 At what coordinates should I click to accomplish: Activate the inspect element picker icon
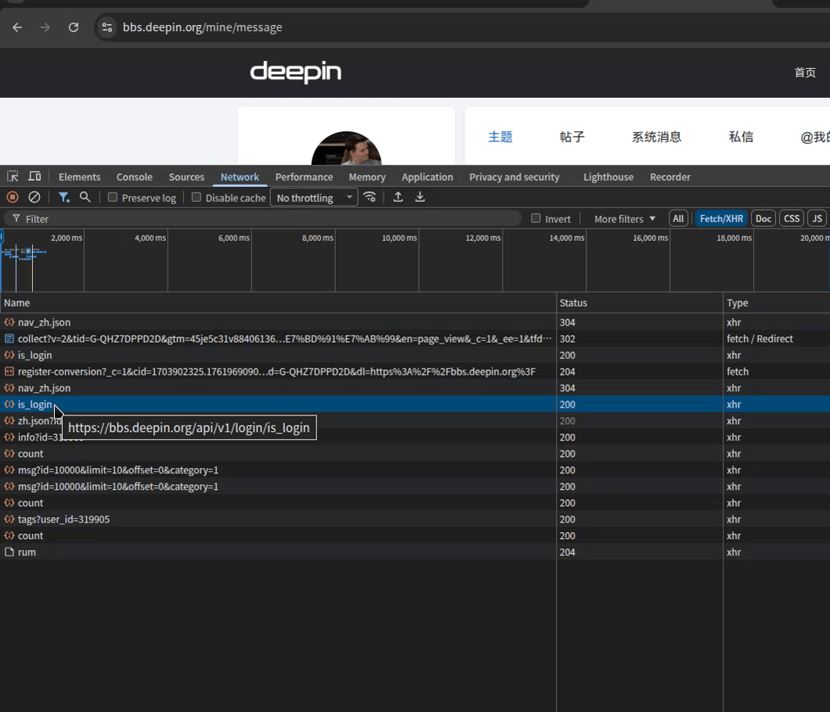click(x=13, y=177)
